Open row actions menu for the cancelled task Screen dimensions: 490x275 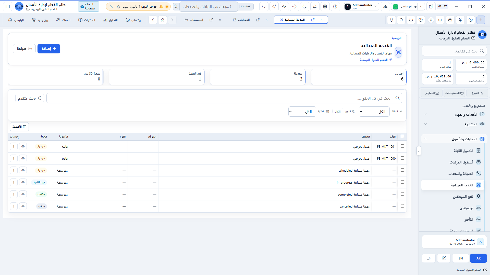14,206
